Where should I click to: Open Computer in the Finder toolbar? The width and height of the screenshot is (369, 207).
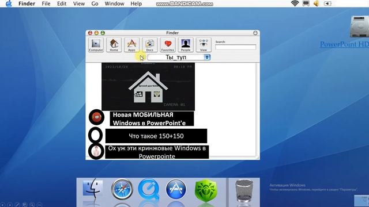tap(96, 45)
